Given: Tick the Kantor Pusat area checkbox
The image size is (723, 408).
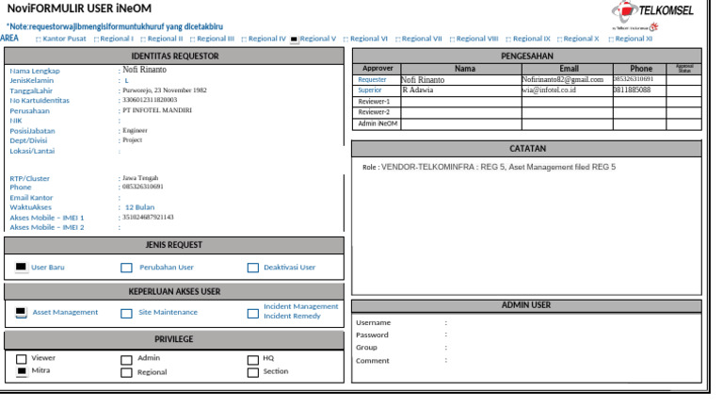Looking at the screenshot, I should coord(39,40).
